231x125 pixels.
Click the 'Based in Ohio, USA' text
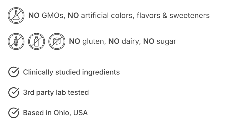55,113
